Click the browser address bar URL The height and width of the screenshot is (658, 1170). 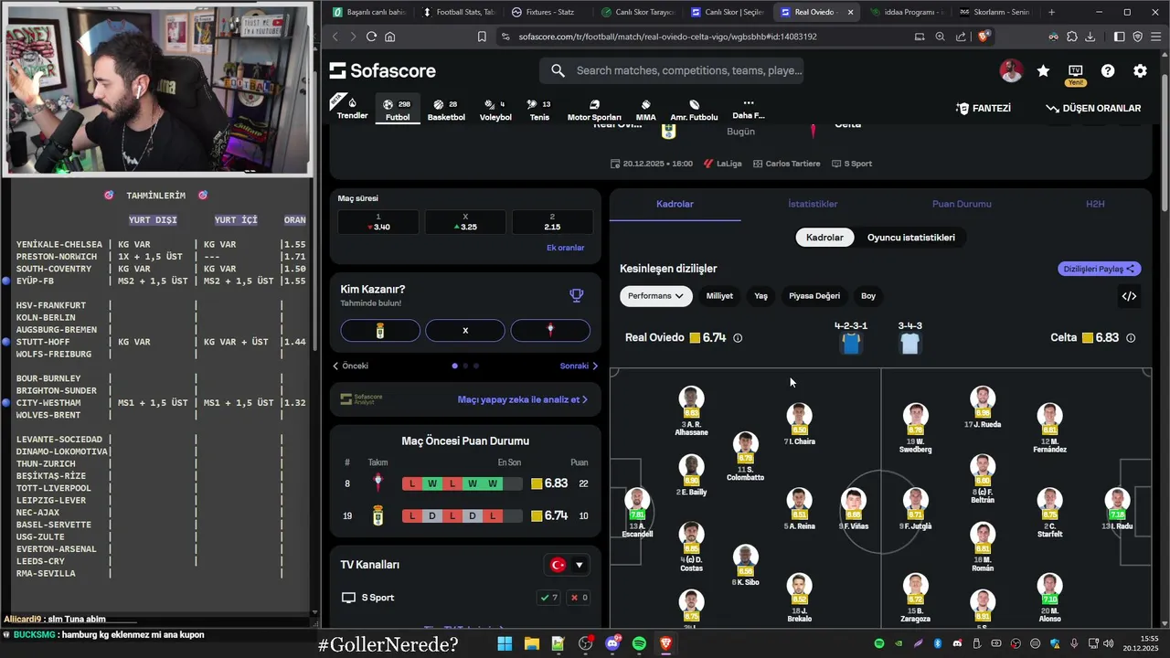(667, 37)
